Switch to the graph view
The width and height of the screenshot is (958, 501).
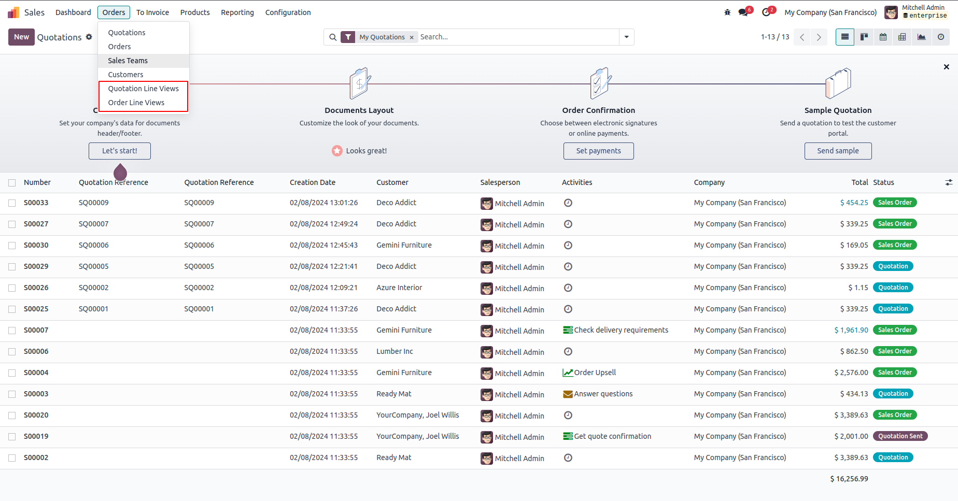922,37
